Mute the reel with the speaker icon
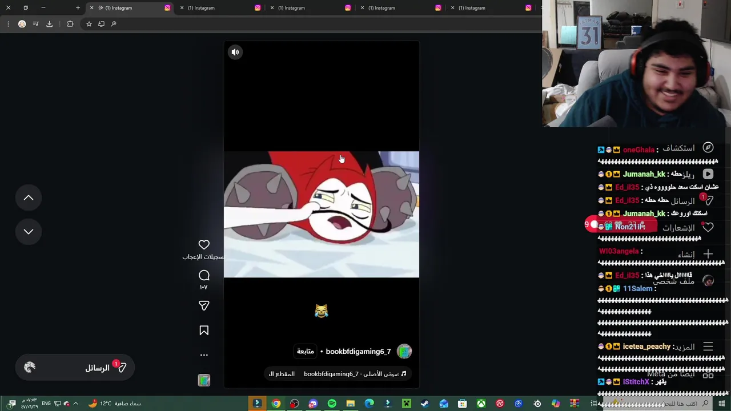731x411 pixels. [x=235, y=52]
